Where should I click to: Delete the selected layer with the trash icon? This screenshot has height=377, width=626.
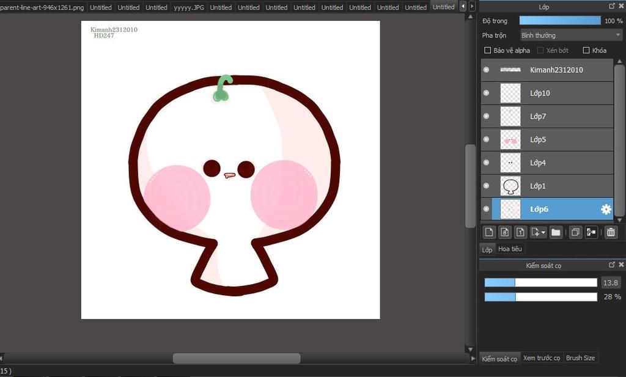(611, 232)
